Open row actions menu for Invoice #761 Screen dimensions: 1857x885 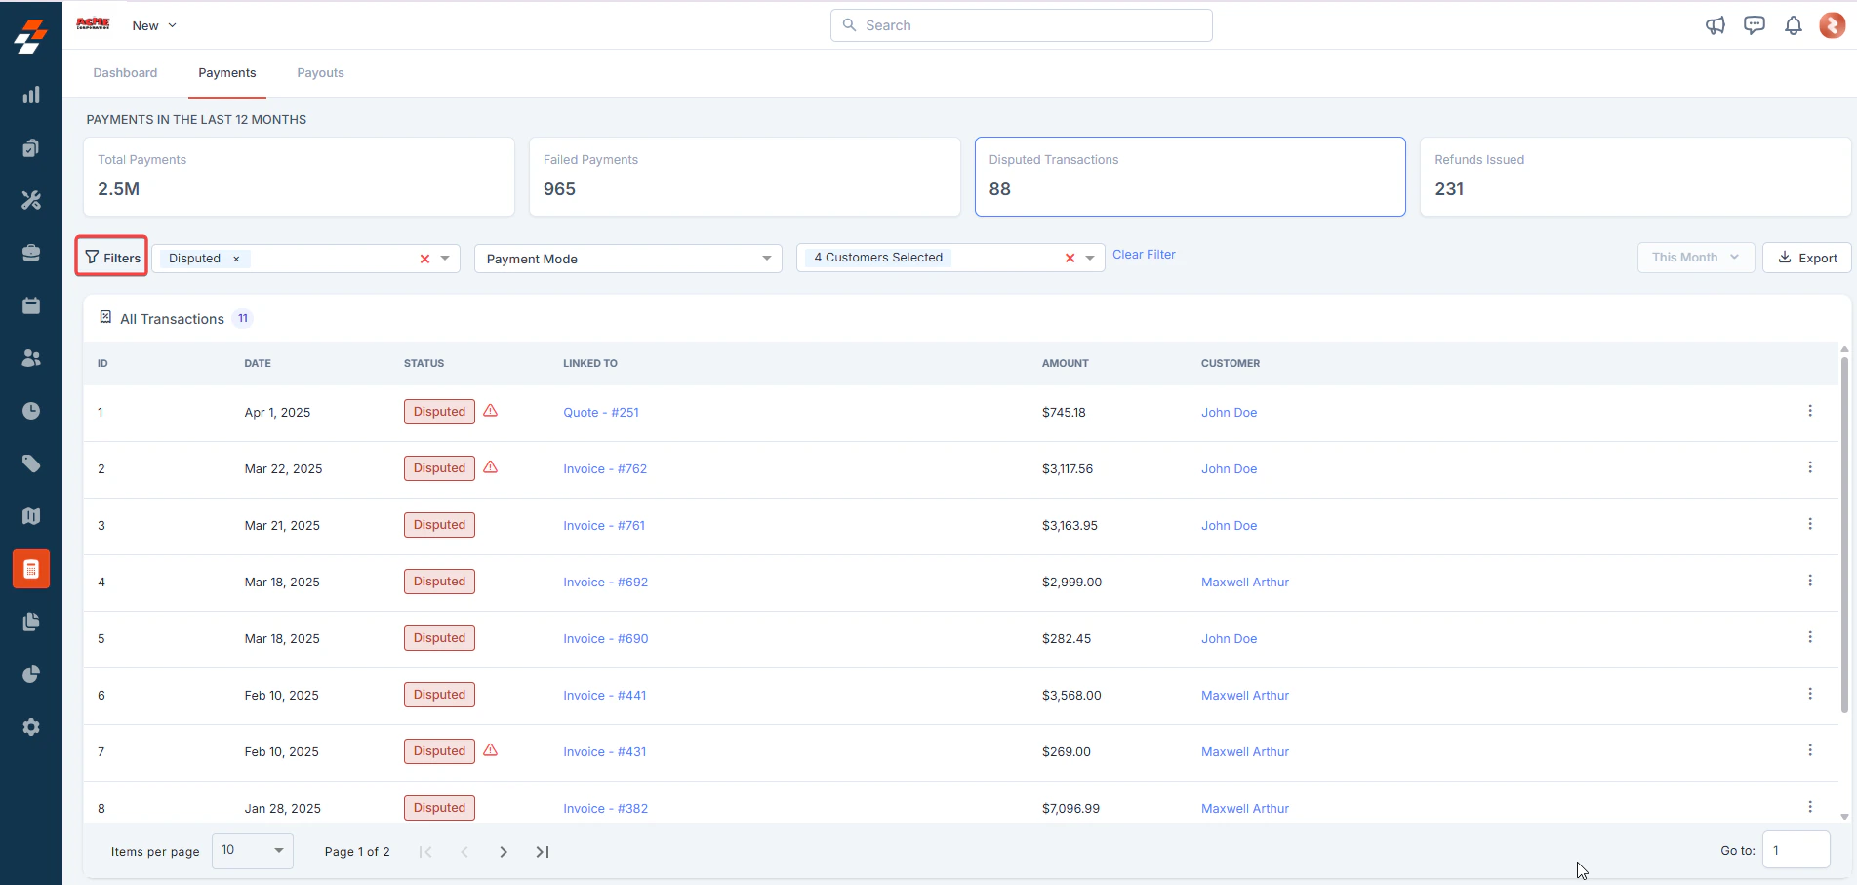(1810, 524)
